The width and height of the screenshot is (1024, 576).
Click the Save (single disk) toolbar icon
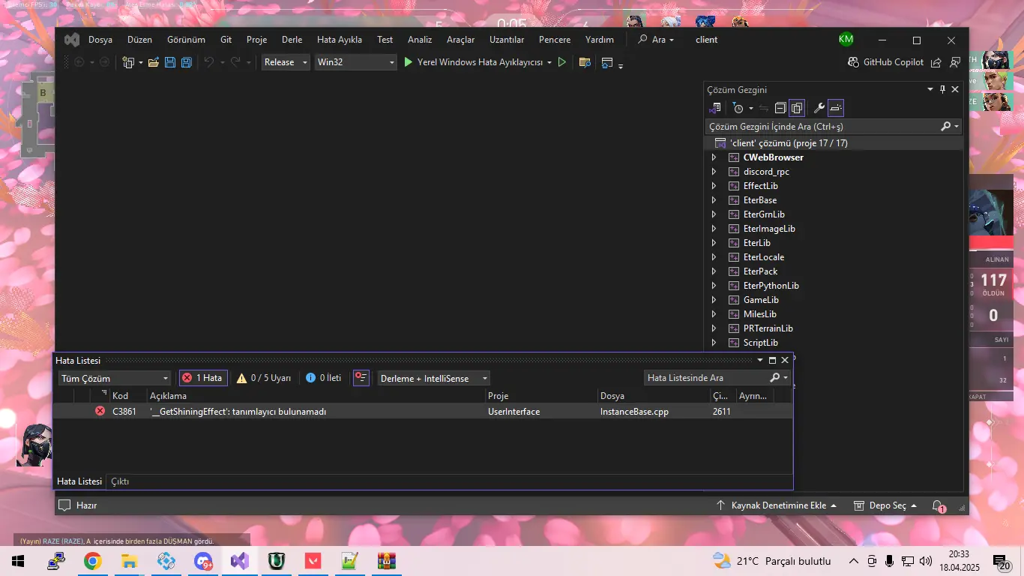tap(170, 62)
